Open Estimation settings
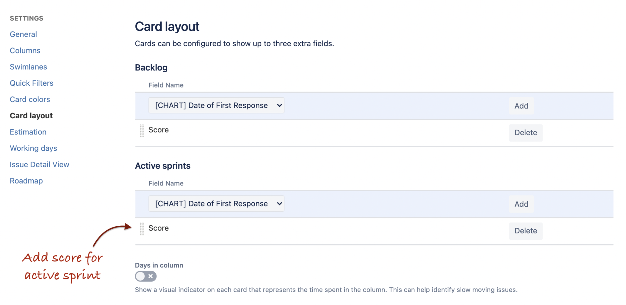The height and width of the screenshot is (305, 626). 28,132
